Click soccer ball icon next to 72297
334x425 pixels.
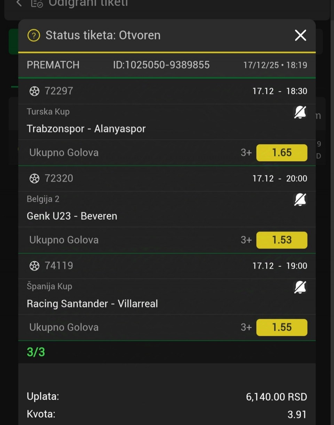point(34,91)
